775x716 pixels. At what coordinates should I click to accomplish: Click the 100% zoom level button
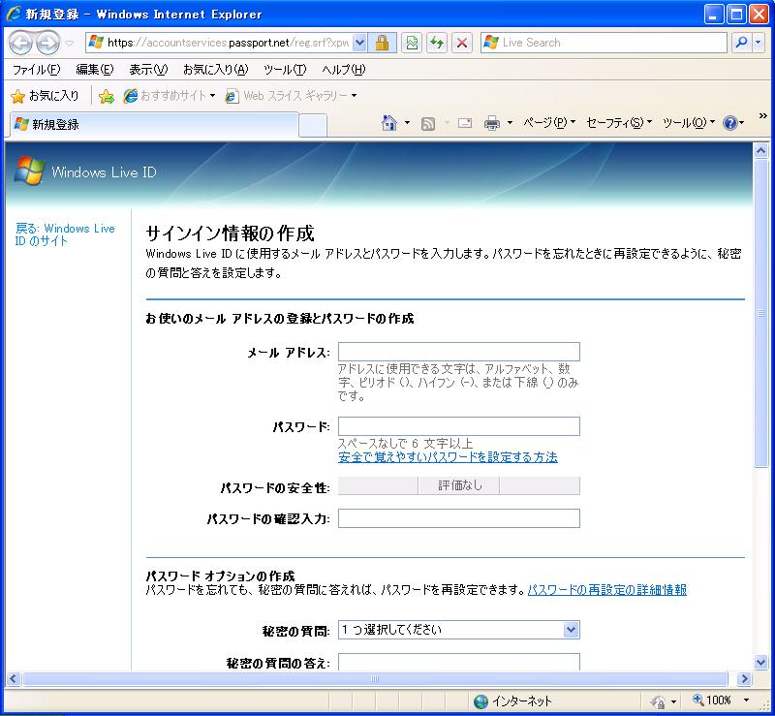pyautogui.click(x=712, y=700)
